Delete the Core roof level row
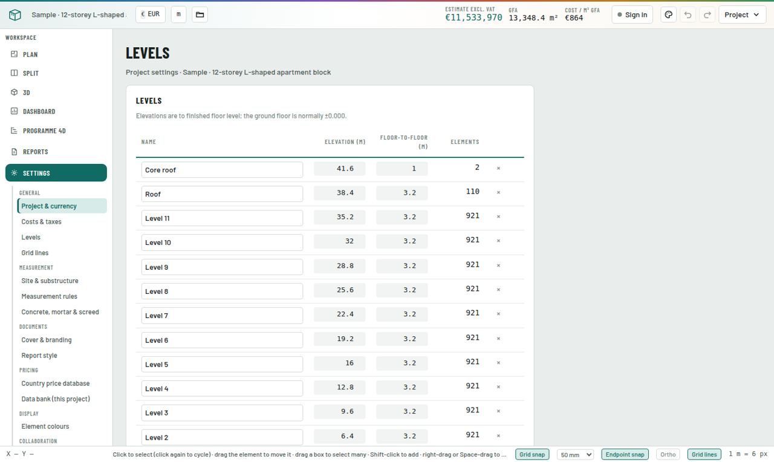The height and width of the screenshot is (462, 774). tap(498, 168)
